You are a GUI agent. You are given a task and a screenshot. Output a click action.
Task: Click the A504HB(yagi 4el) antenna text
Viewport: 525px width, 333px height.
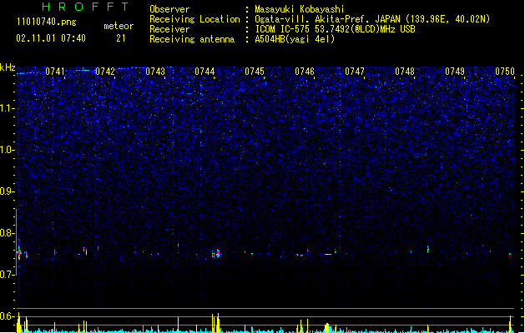click(295, 39)
